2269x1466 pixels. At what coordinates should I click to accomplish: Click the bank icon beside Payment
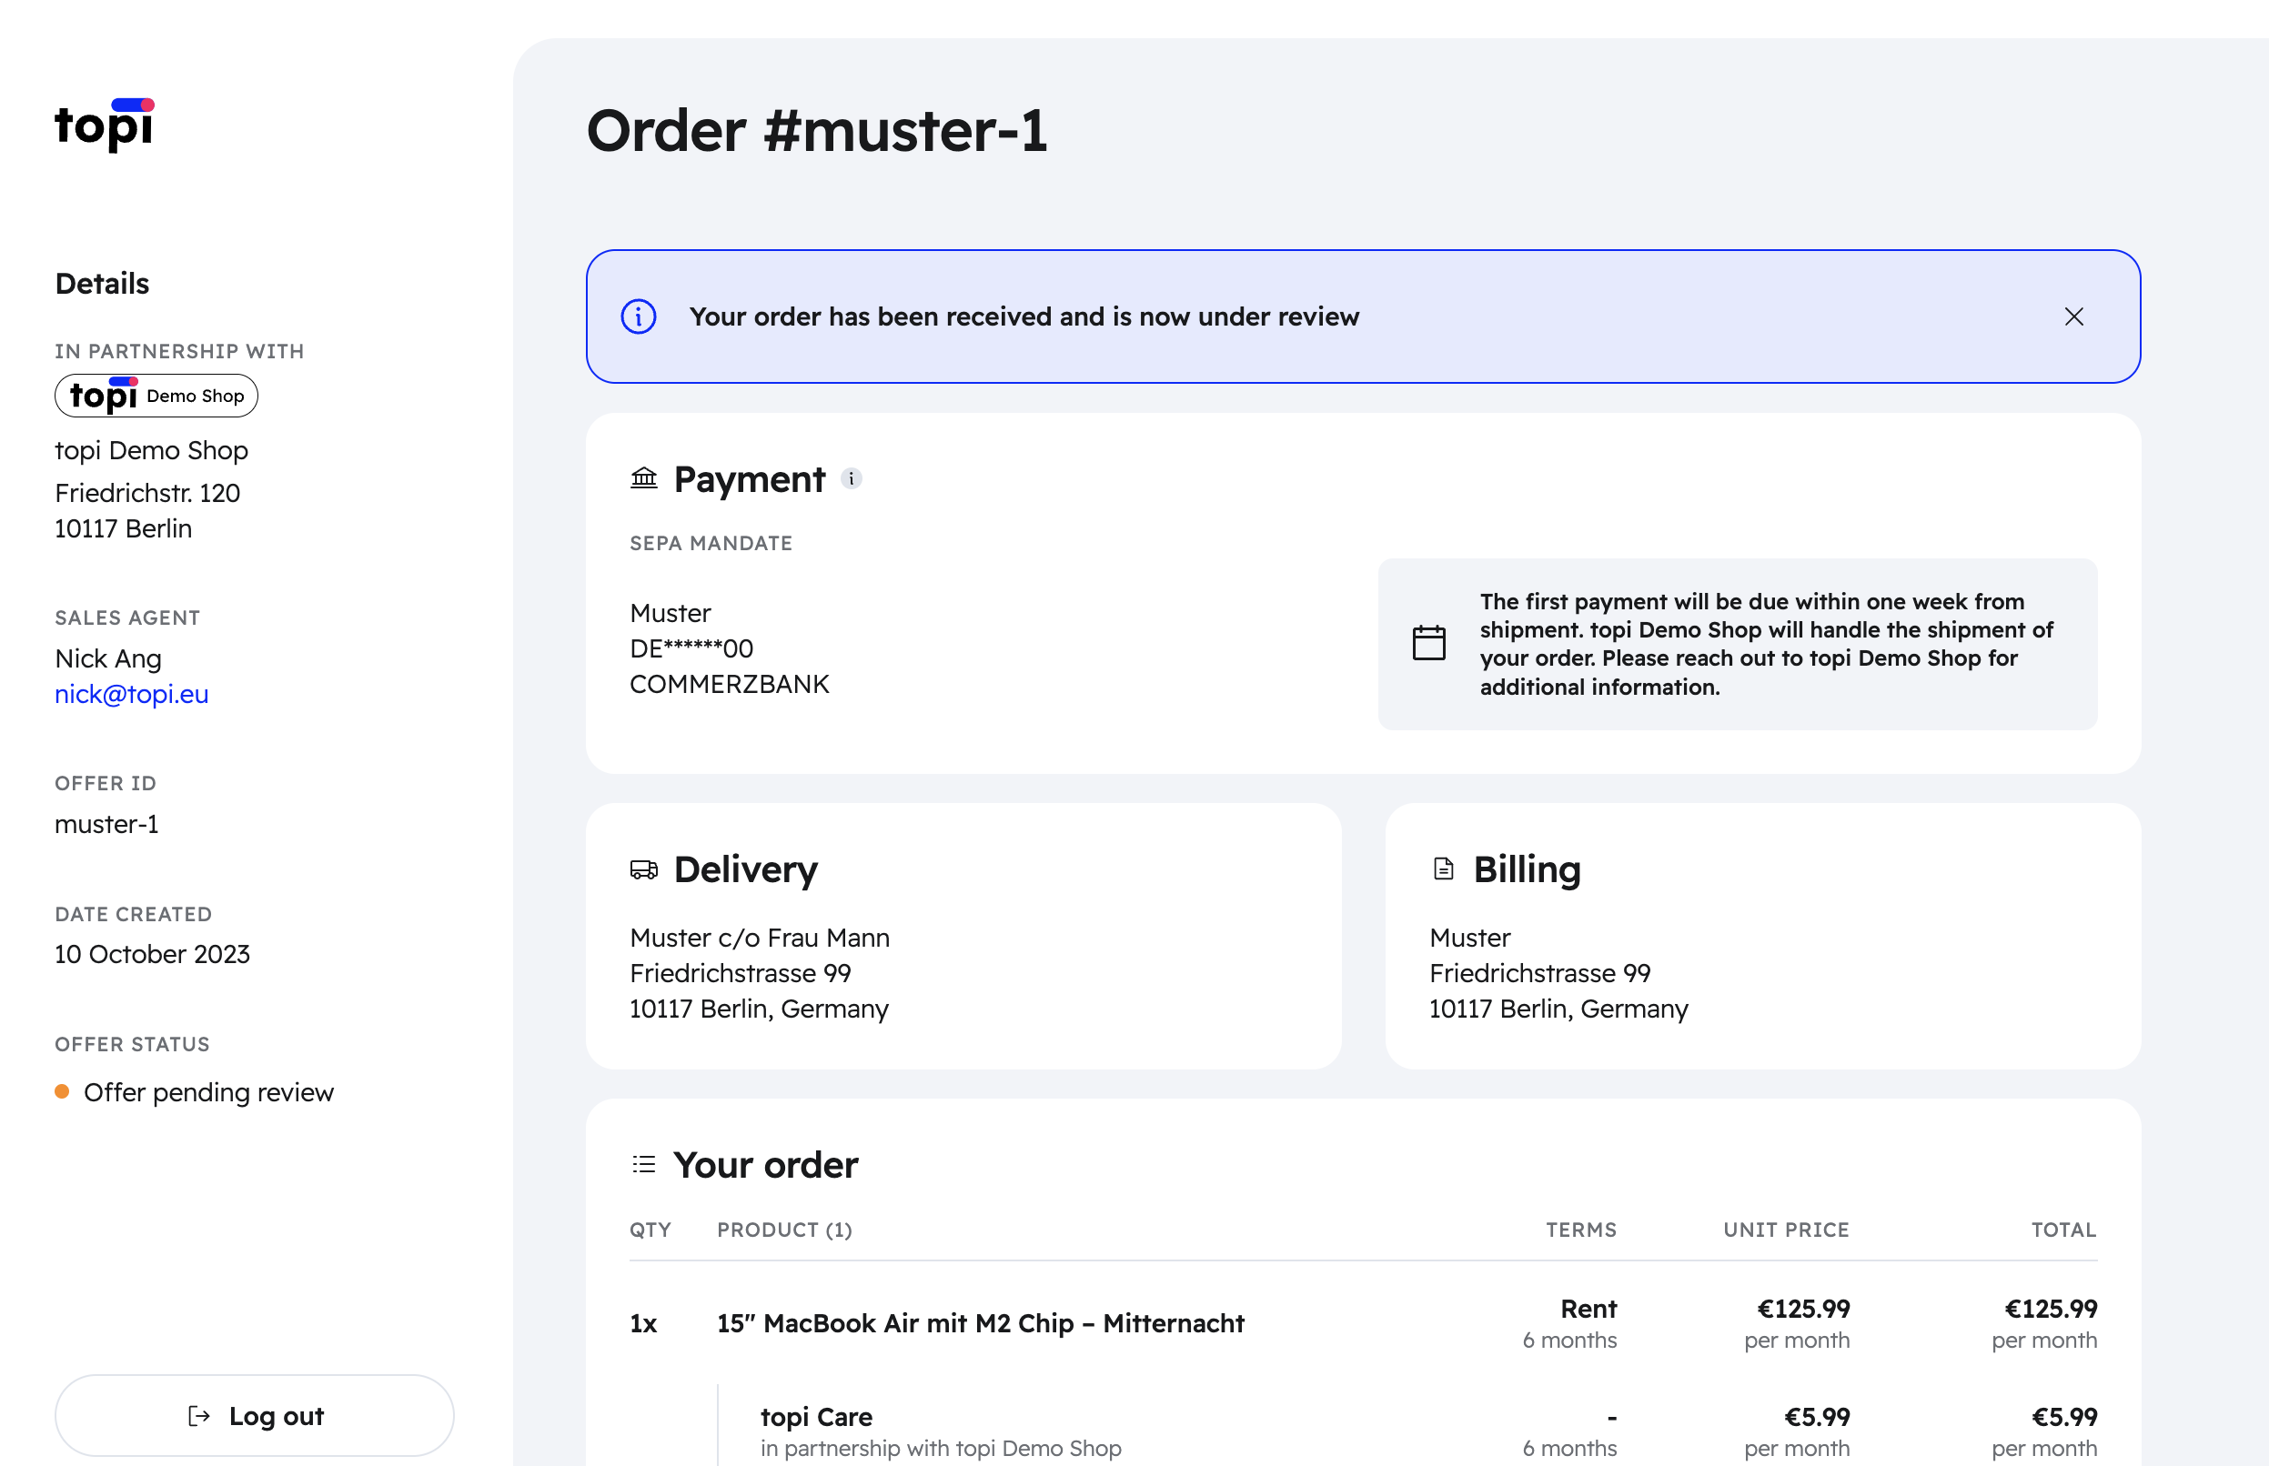click(x=643, y=477)
